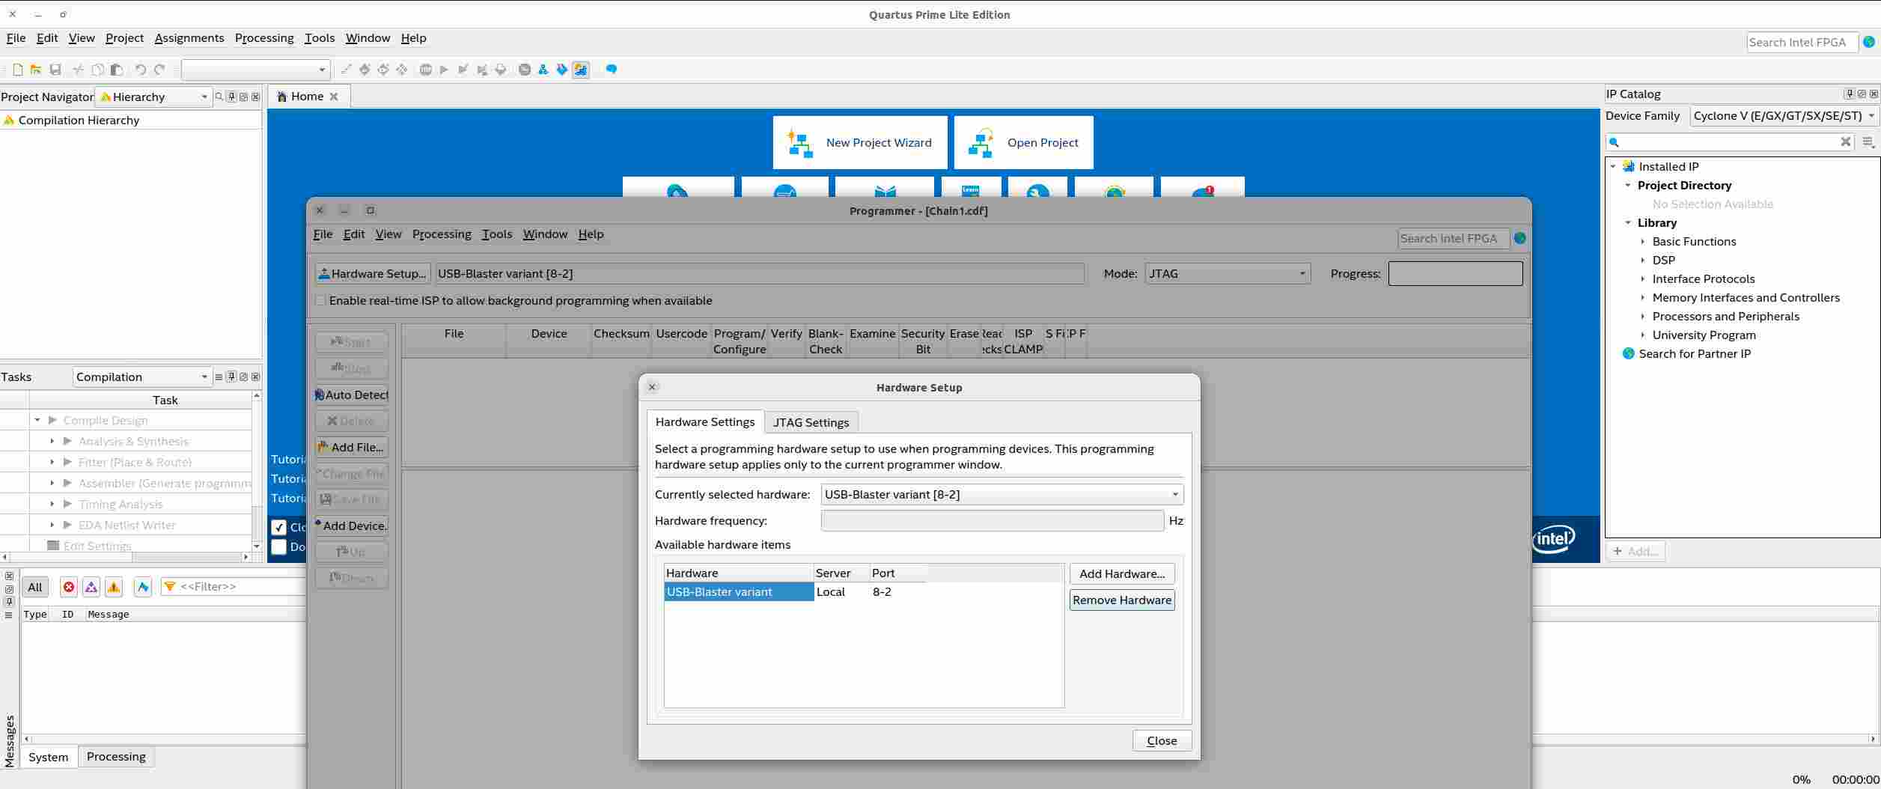Close the Home tab with its X
This screenshot has height=789, width=1881.
click(x=334, y=97)
